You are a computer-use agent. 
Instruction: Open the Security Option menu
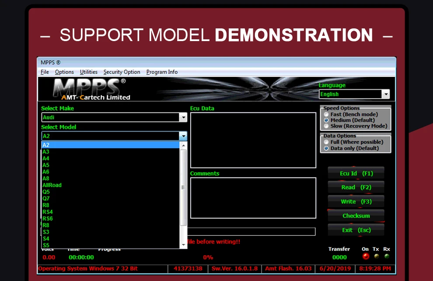122,72
